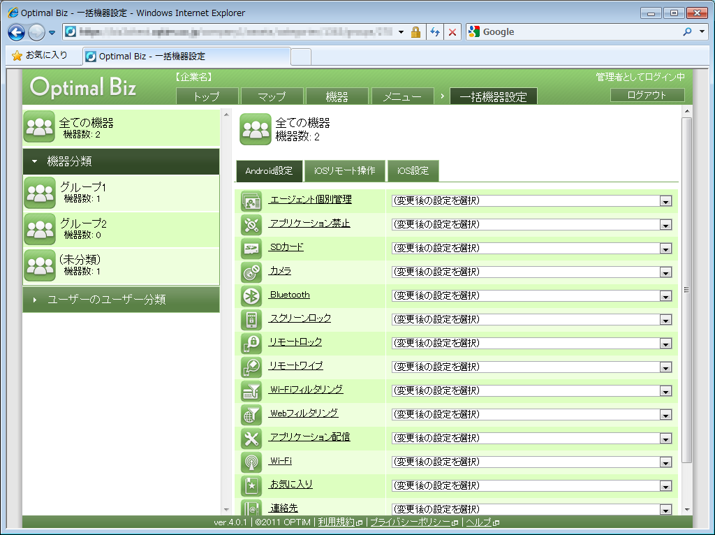Click the SDカード row icon
Viewport: 715px width, 535px height.
coord(251,249)
